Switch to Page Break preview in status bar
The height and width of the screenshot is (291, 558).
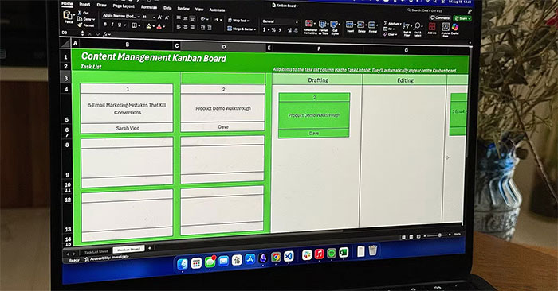pos(418,236)
